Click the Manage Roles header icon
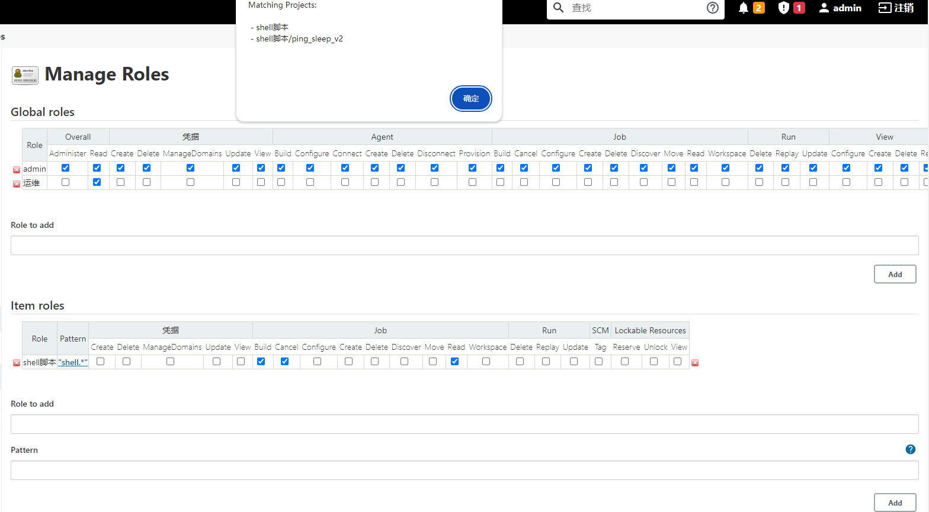The image size is (929, 512). pos(25,75)
